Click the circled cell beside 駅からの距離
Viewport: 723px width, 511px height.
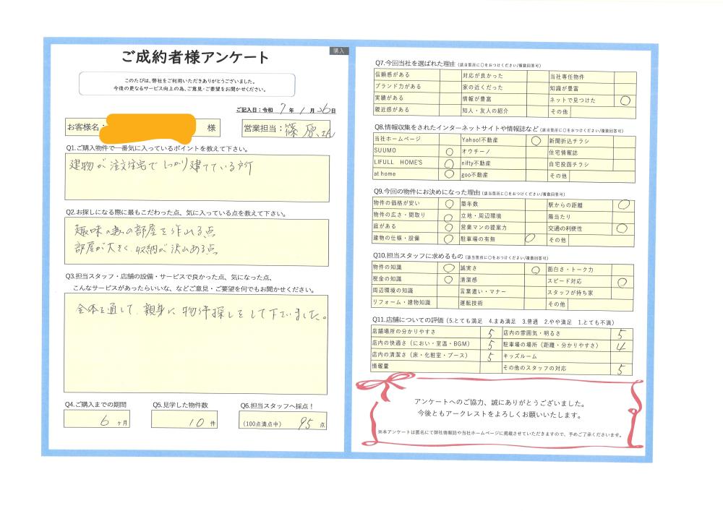pos(623,205)
